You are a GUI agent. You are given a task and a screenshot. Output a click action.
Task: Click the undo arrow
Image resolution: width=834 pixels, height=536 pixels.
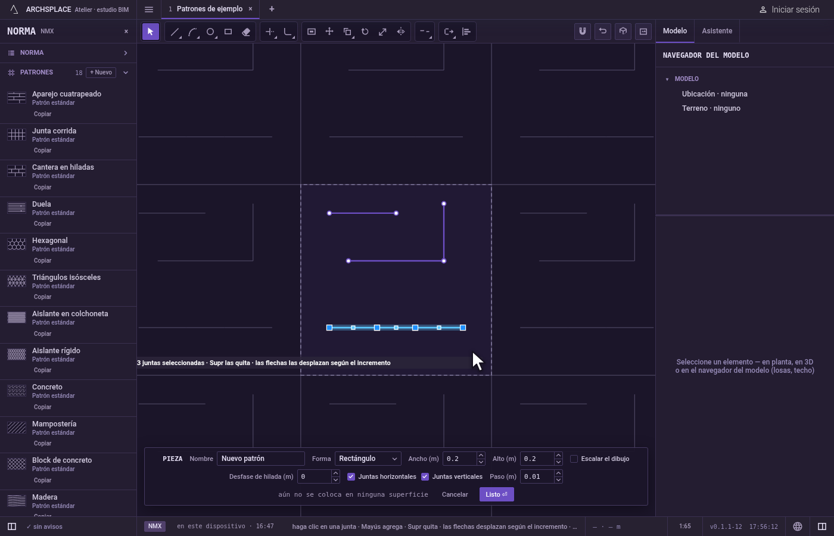[x=603, y=32]
